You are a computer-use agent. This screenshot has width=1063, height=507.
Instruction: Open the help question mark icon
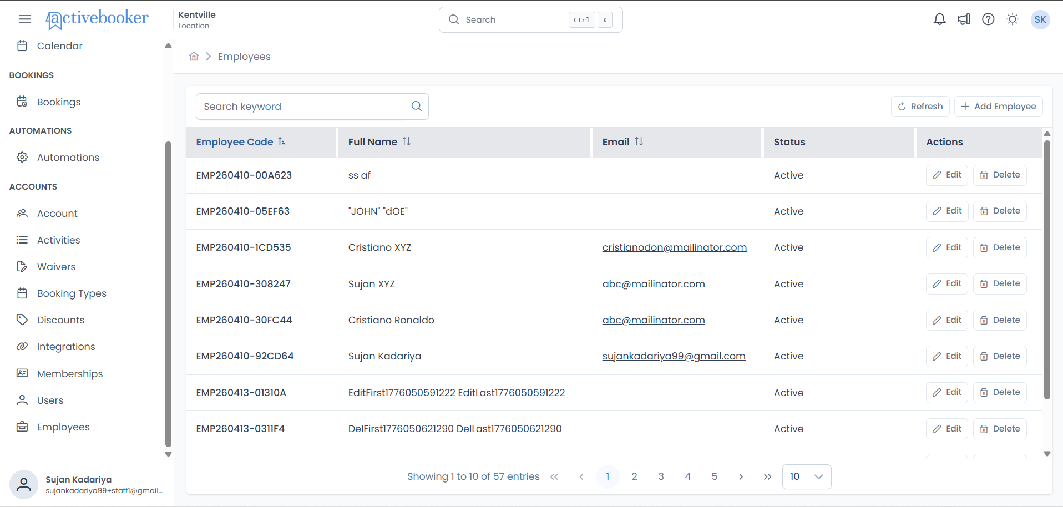(988, 19)
